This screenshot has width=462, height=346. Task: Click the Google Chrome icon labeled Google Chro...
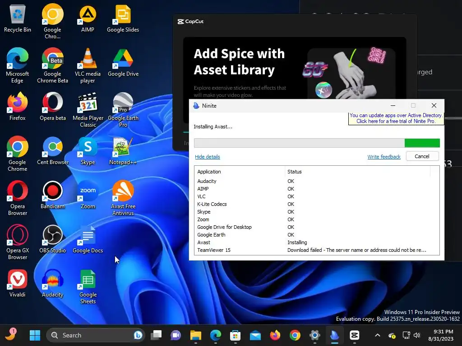coord(52,22)
